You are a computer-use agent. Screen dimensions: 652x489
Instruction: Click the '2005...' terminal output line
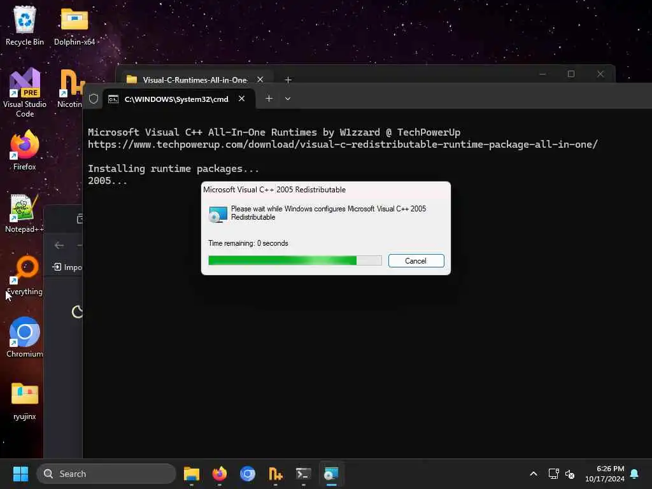107,180
